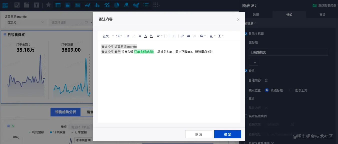Click 确定 to confirm the note
This screenshot has height=144, width=338.
click(228, 134)
